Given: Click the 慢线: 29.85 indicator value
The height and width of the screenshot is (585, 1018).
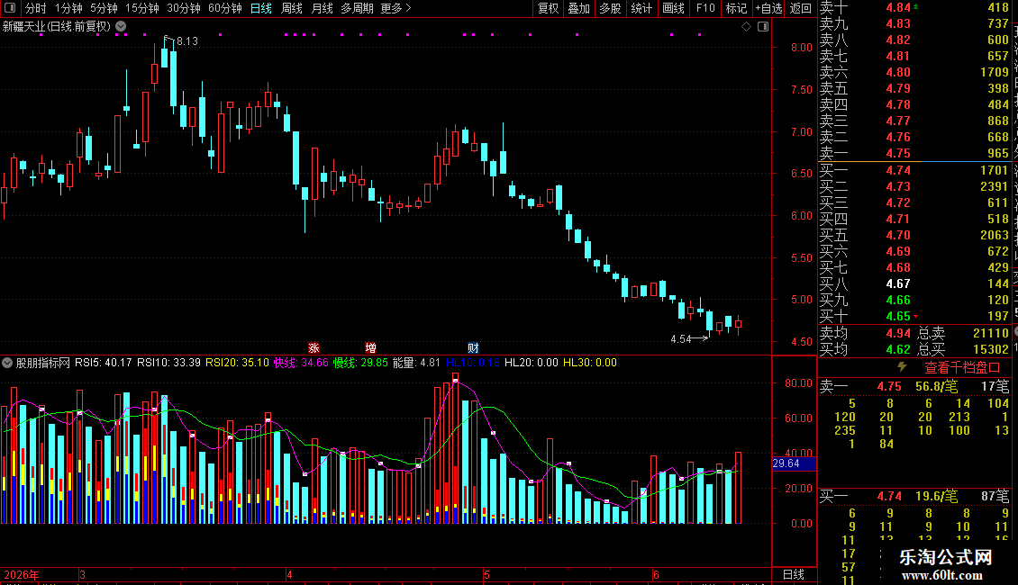Looking at the screenshot, I should [x=360, y=363].
